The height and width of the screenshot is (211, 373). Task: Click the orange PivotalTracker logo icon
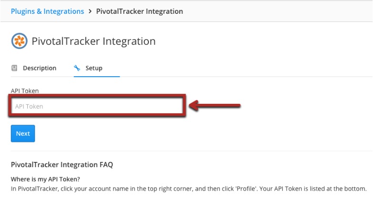(x=19, y=41)
